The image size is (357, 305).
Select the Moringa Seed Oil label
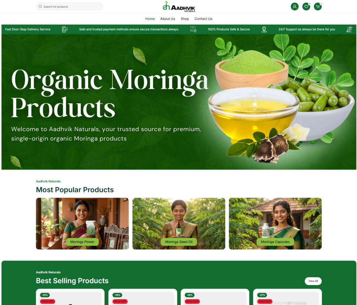coord(179,242)
